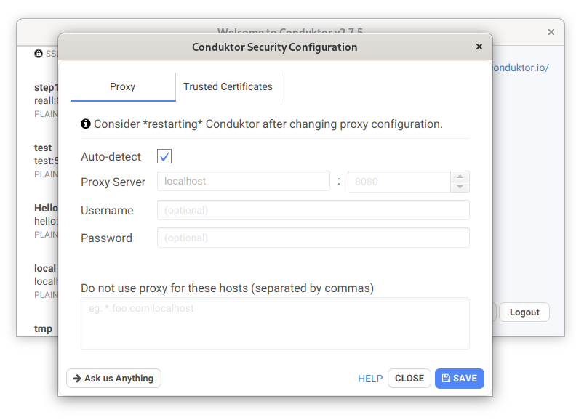Switch to the Proxy tab
This screenshot has height=420, width=584.
tap(123, 86)
